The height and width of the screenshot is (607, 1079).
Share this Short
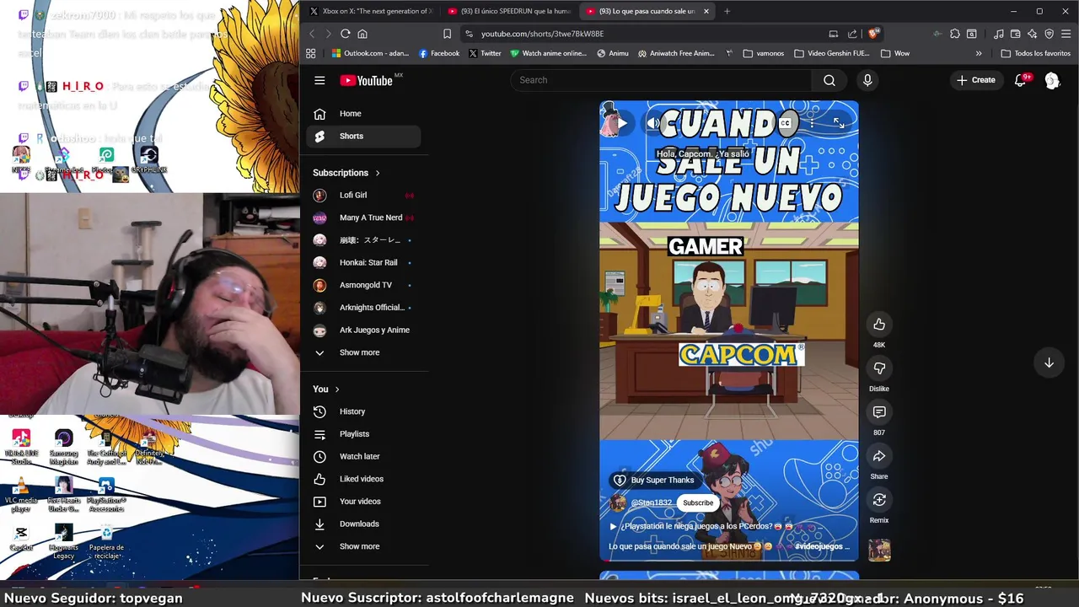(879, 456)
